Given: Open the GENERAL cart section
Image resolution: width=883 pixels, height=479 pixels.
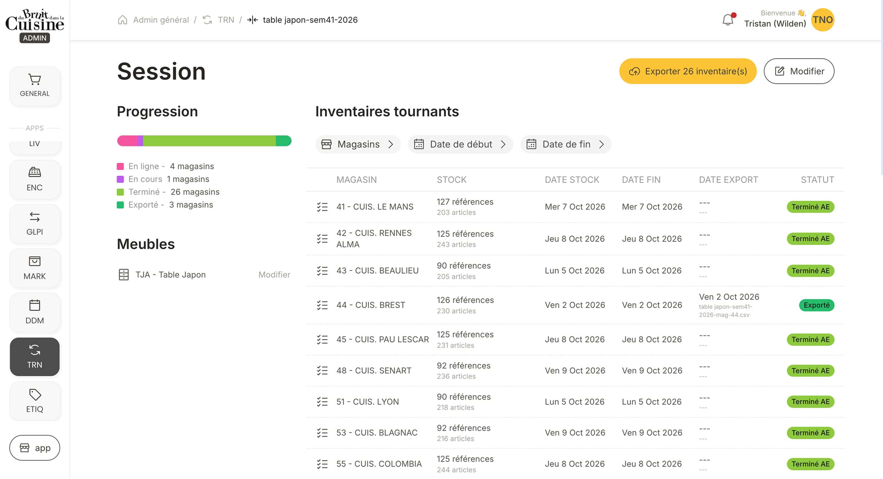Looking at the screenshot, I should (x=35, y=86).
